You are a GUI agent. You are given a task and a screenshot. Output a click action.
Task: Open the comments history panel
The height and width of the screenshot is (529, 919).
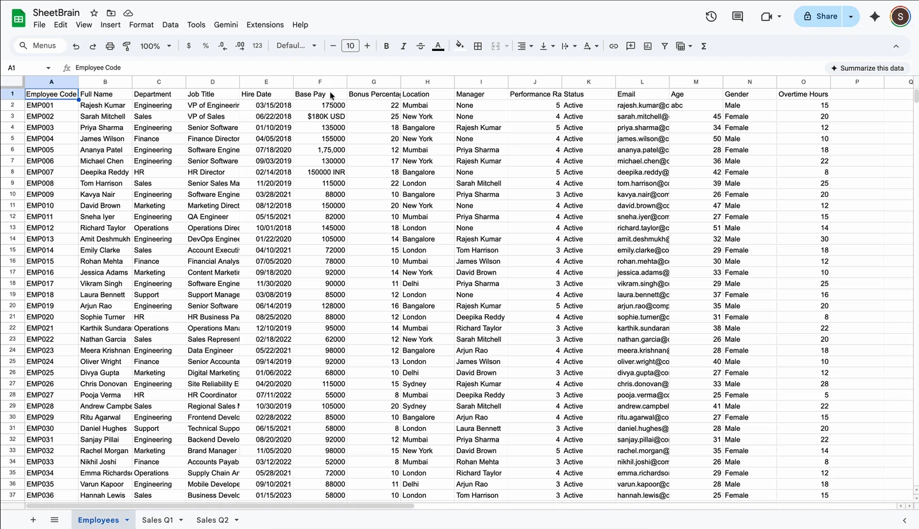point(737,17)
